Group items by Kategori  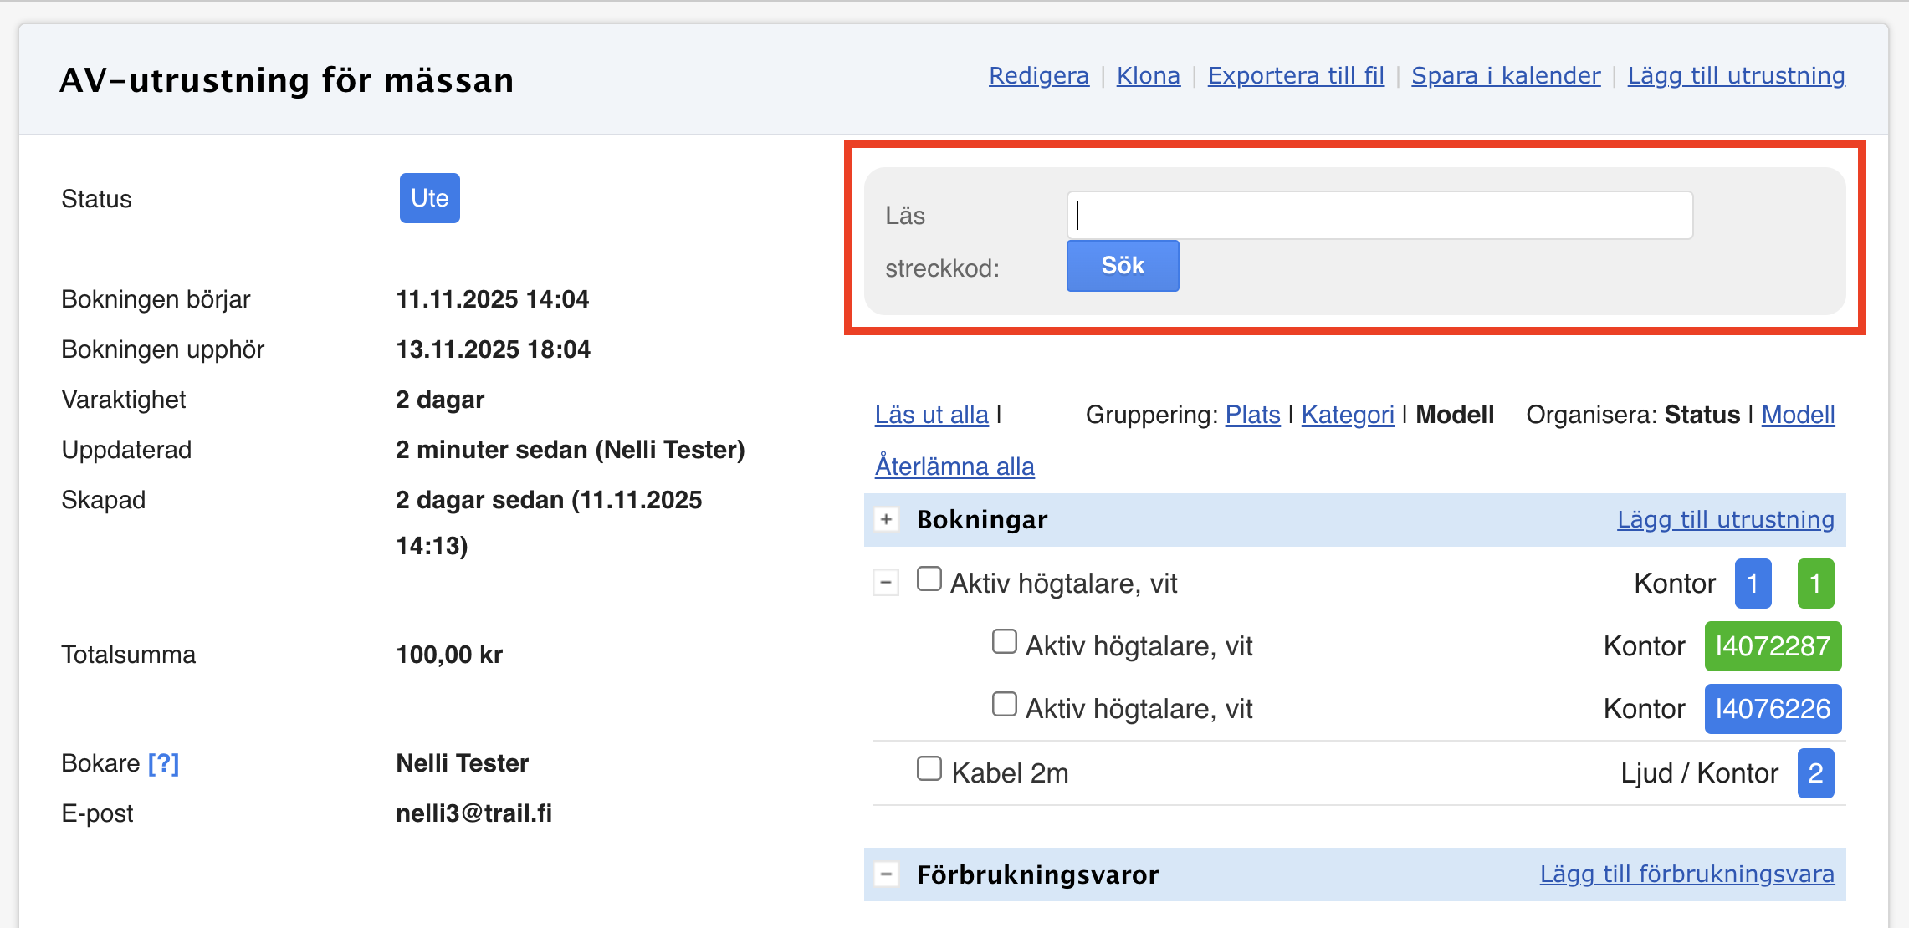tap(1347, 415)
